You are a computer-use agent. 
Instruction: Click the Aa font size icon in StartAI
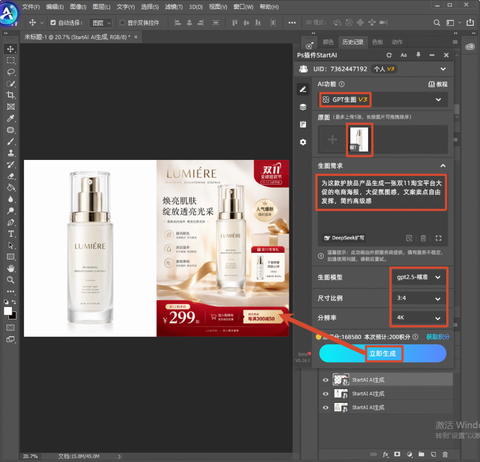[404, 55]
